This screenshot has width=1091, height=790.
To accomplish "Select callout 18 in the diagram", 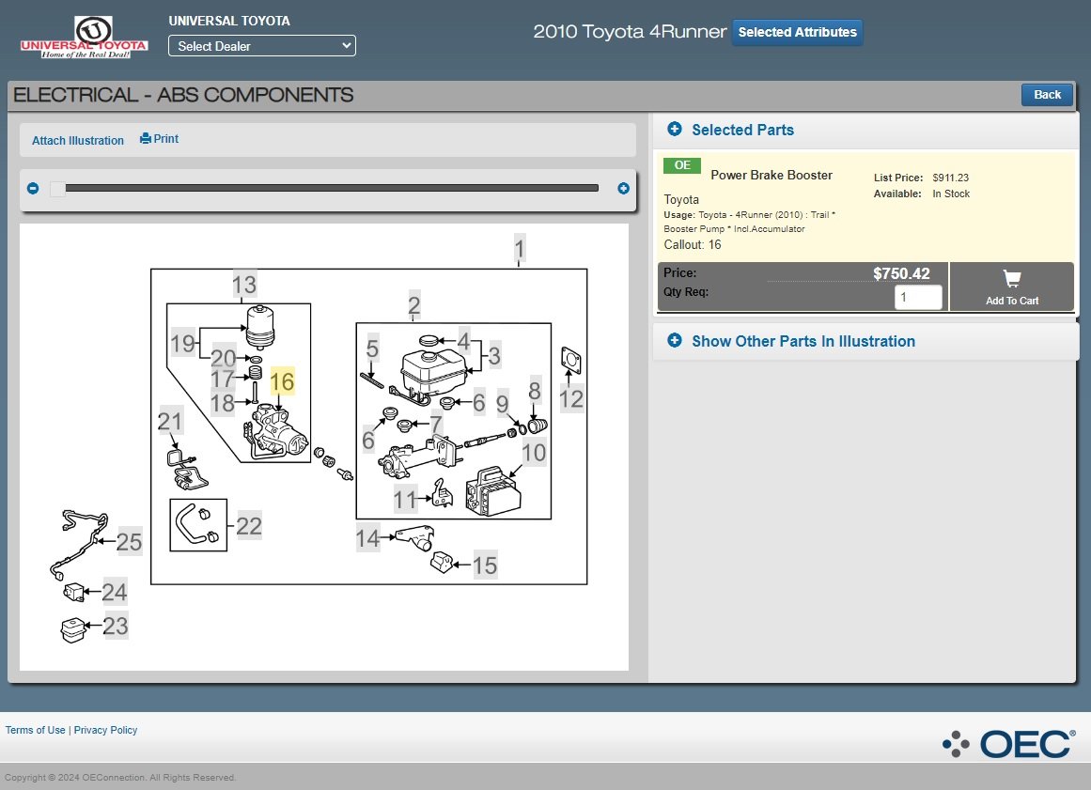I will tap(223, 403).
